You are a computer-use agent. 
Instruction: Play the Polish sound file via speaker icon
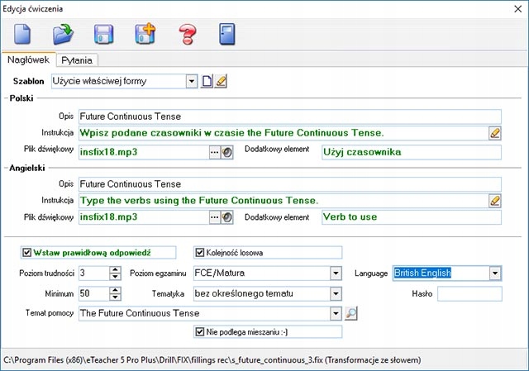227,152
